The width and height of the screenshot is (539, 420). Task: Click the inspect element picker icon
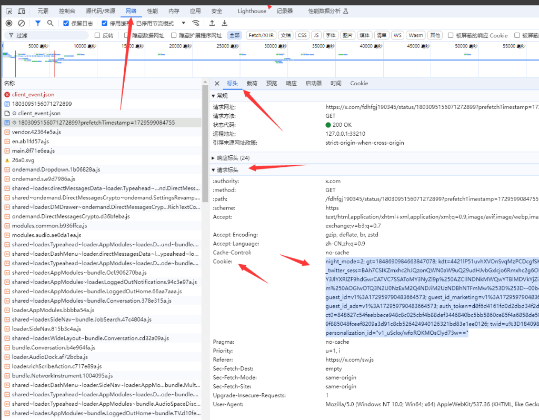pyautogui.click(x=9, y=11)
